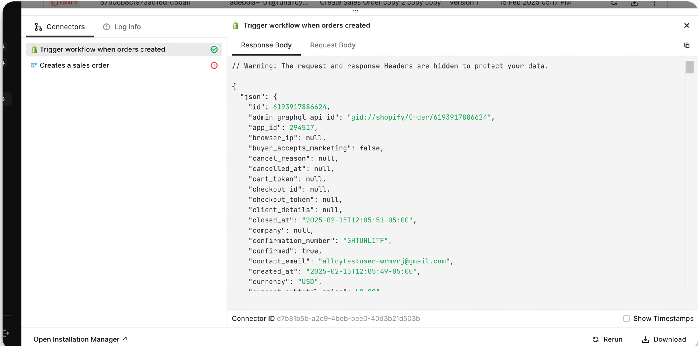Click the refresh icon in top log row
698x346 pixels.
pos(614,3)
